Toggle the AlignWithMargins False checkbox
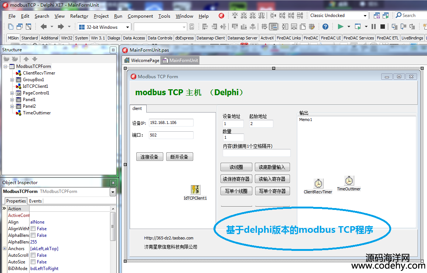Viewport: 427px width, 273px height. click(33, 229)
